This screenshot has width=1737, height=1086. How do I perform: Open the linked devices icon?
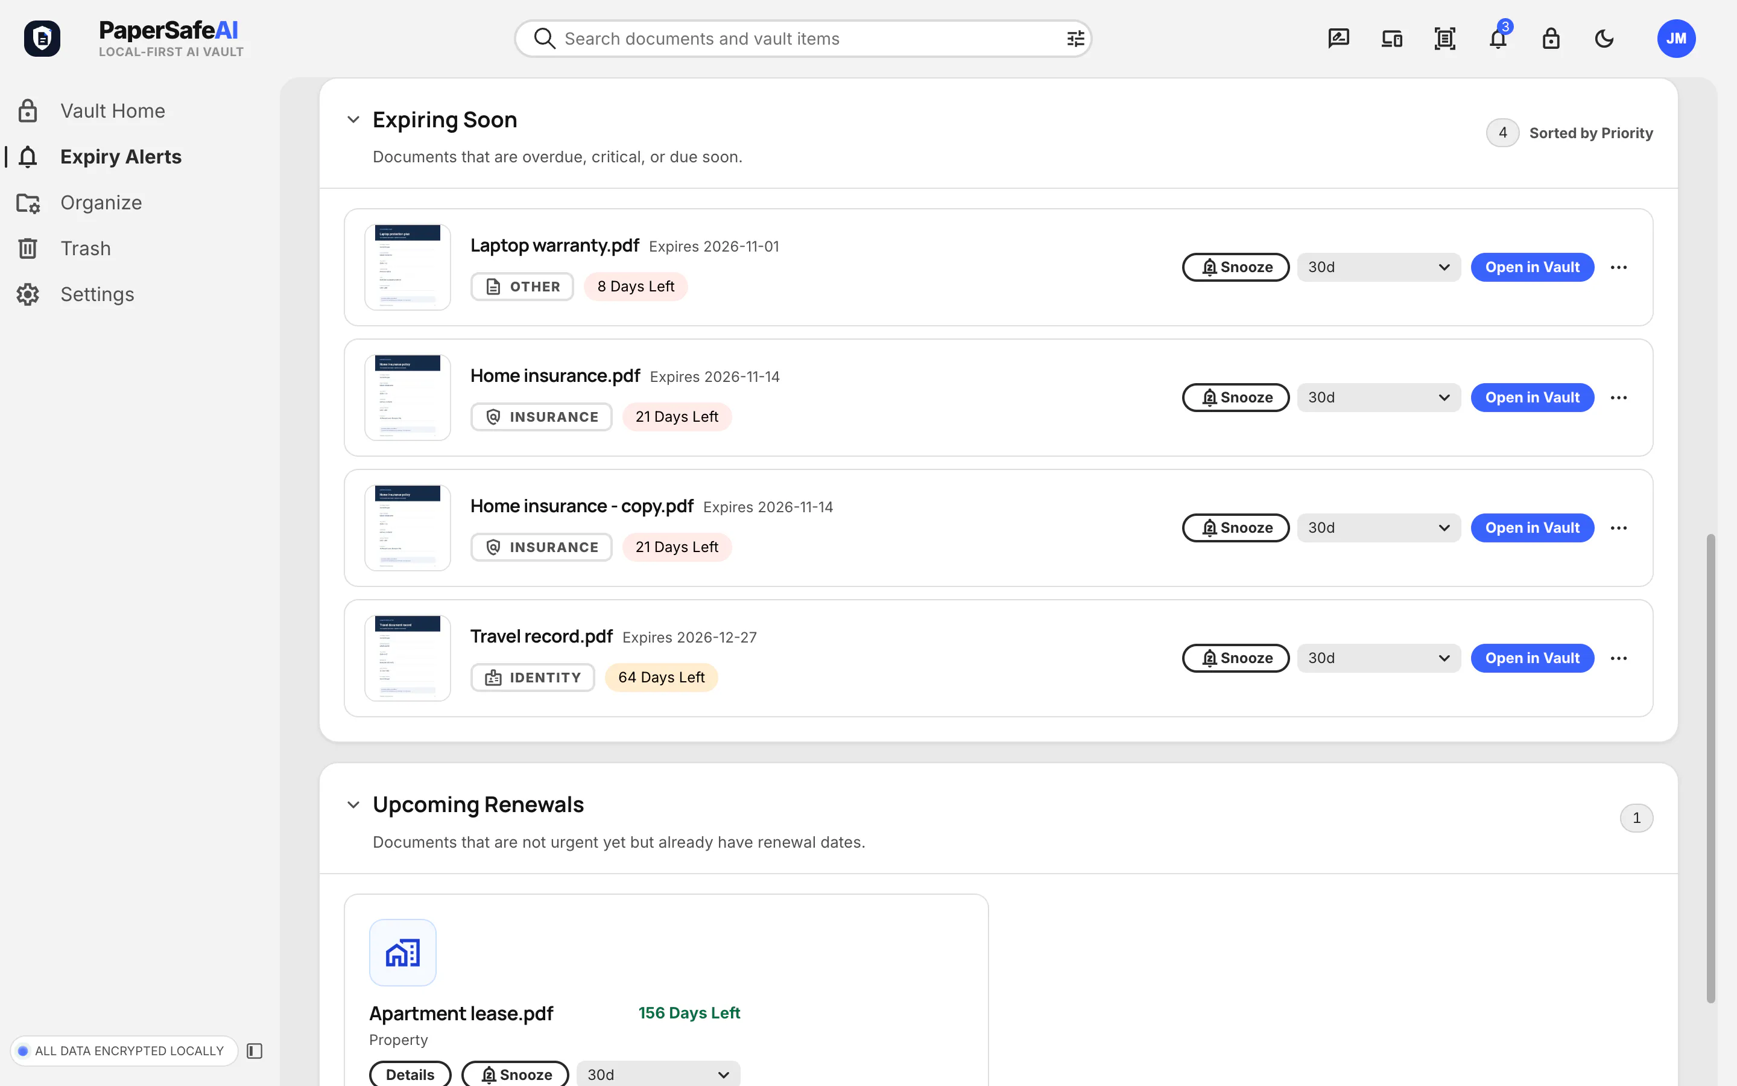coord(1392,38)
